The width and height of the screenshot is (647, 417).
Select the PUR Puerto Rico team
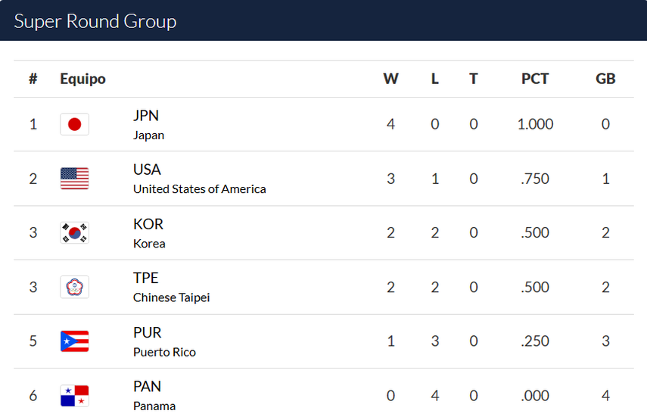[148, 333]
